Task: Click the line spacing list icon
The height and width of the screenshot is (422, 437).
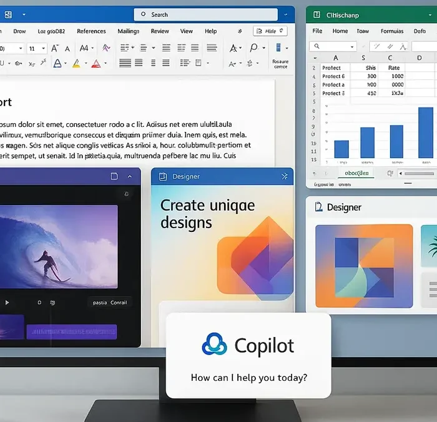Action: coord(185,63)
